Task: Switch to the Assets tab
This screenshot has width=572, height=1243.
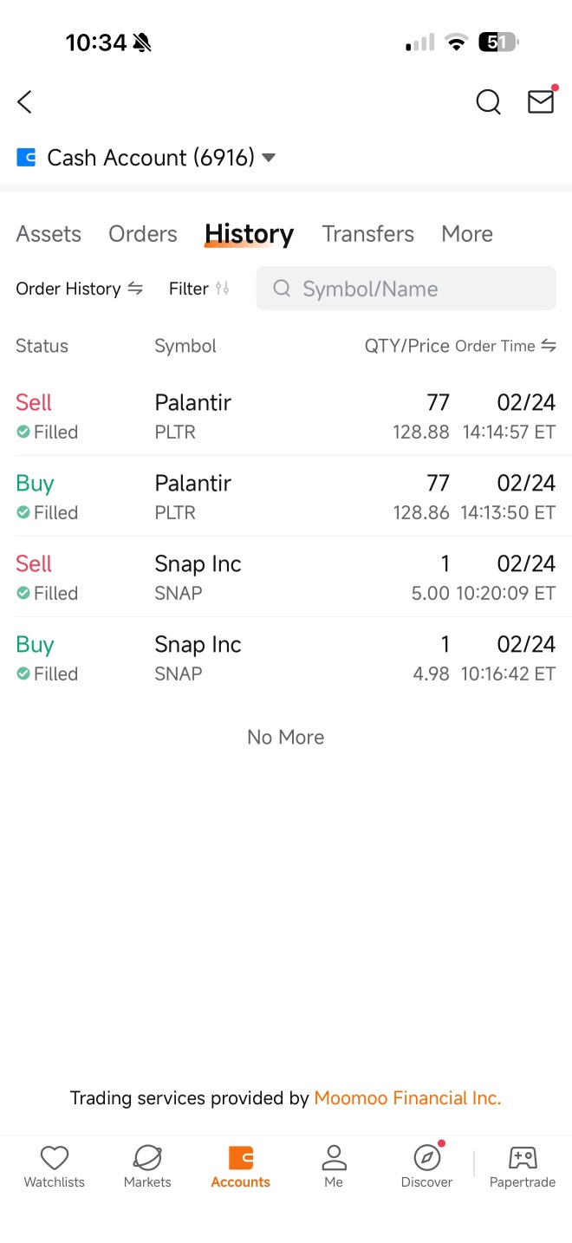Action: point(49,234)
